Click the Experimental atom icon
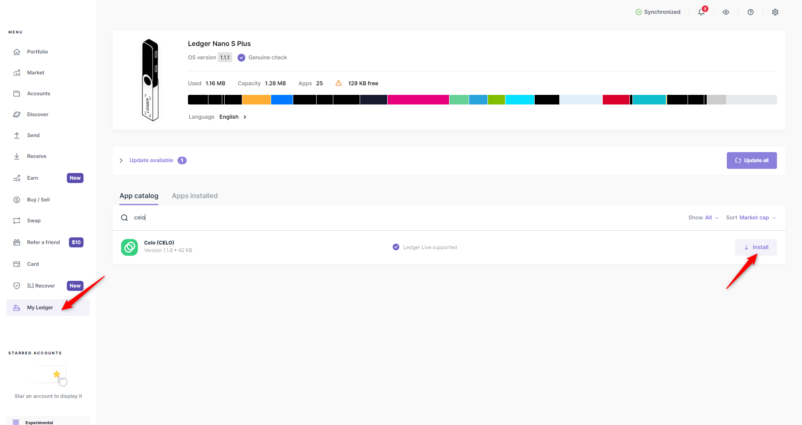802x425 pixels. click(16, 422)
